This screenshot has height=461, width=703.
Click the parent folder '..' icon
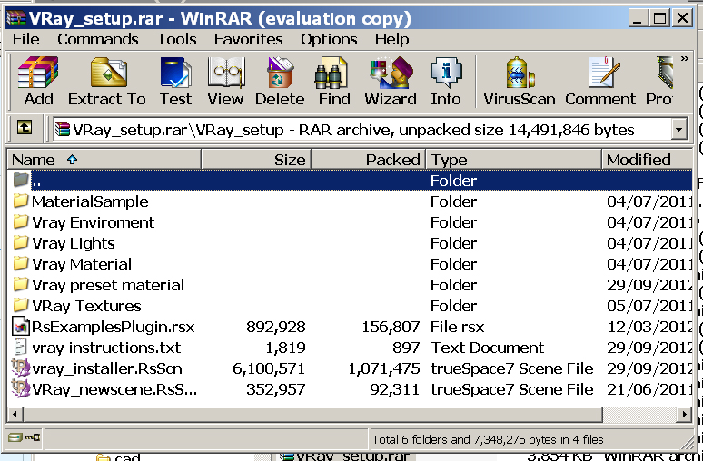point(21,180)
